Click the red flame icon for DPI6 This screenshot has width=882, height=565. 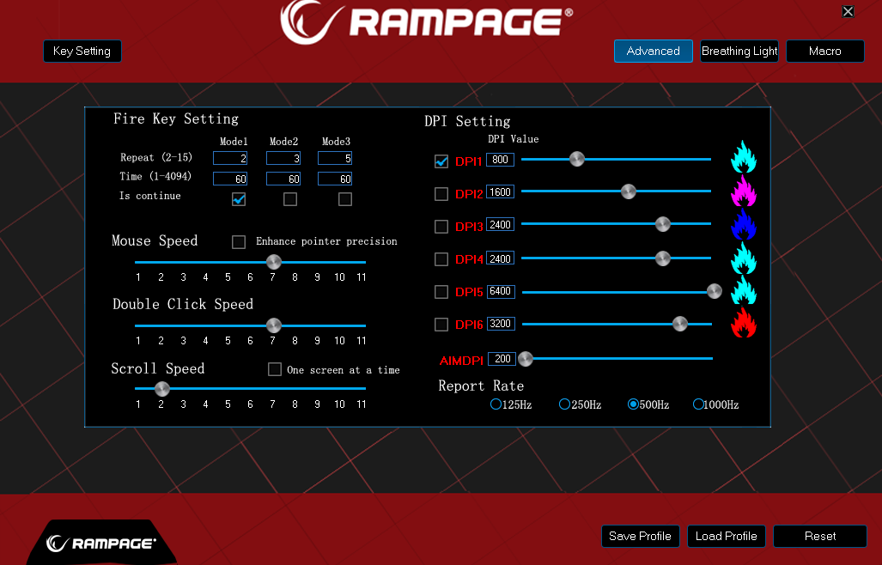point(744,323)
